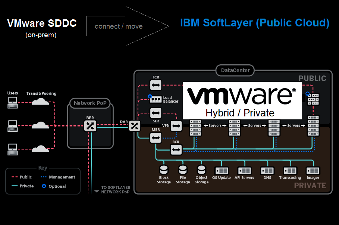Click the VMware Hybrid / Private logo
The width and height of the screenshot is (339, 225).
(242, 101)
